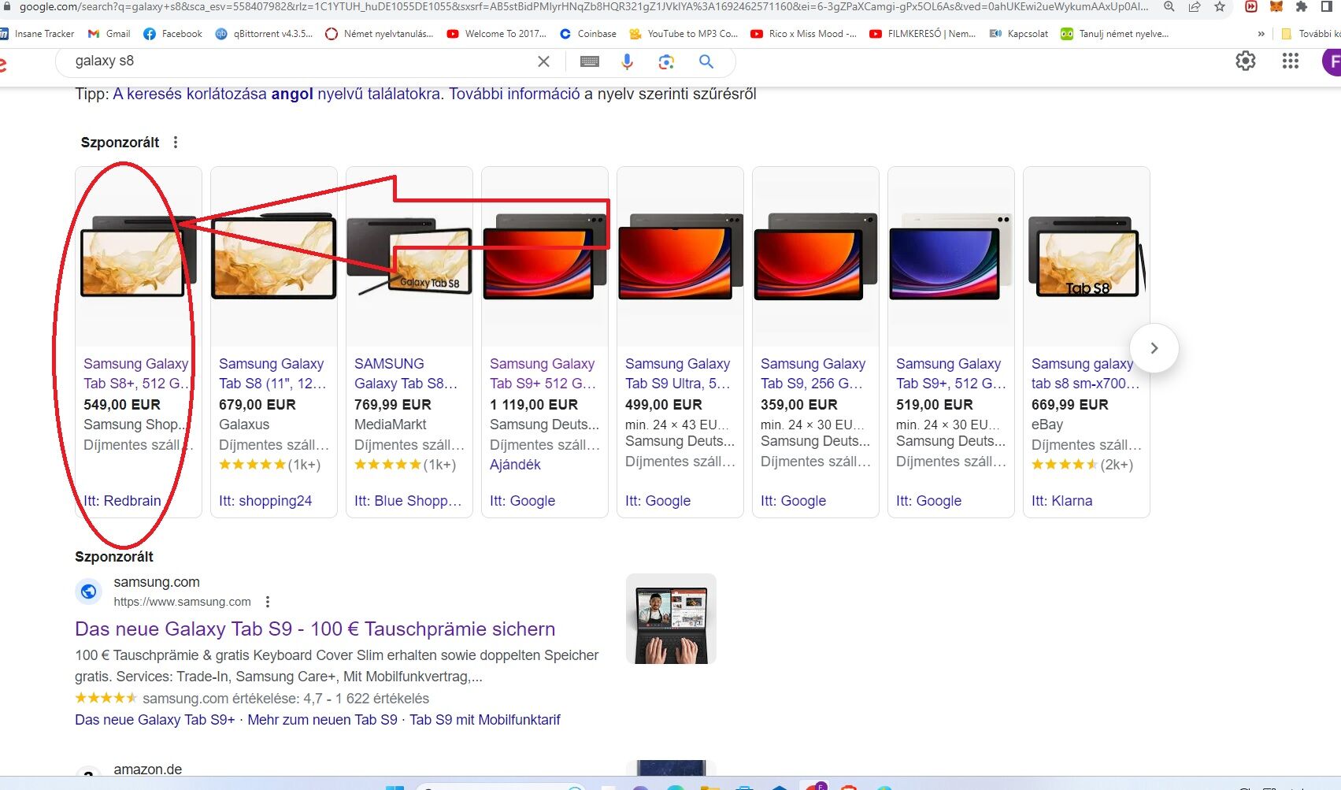Open the Tab S9 Ultra product image
The width and height of the screenshot is (1341, 790).
pos(680,257)
